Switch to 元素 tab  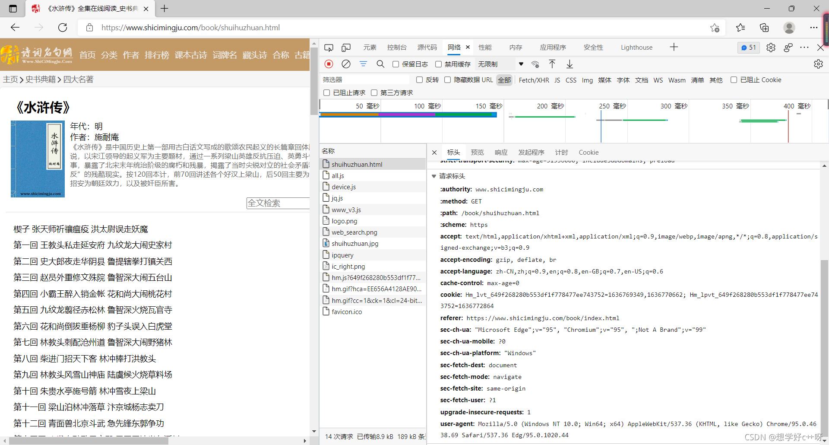[x=370, y=48]
